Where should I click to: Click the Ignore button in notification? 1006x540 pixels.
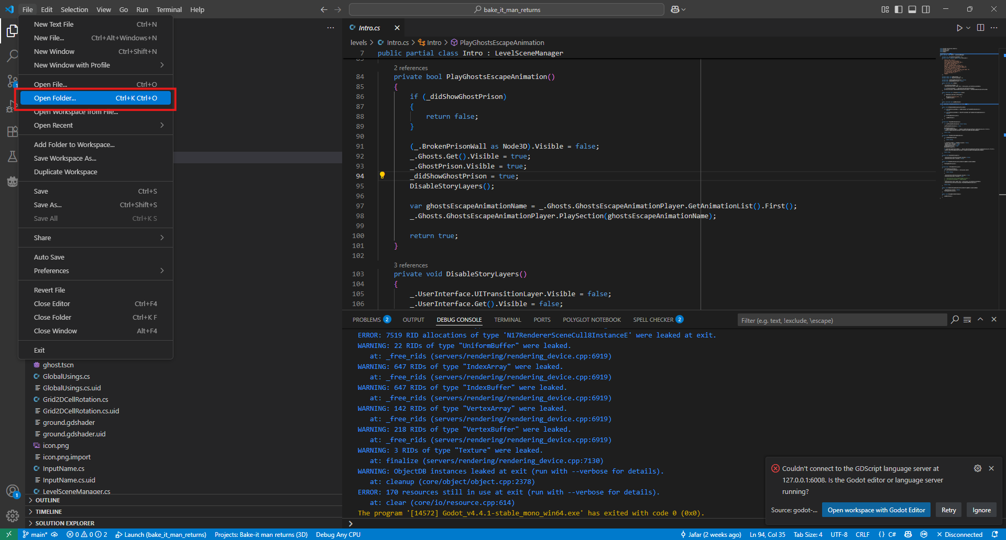(981, 510)
